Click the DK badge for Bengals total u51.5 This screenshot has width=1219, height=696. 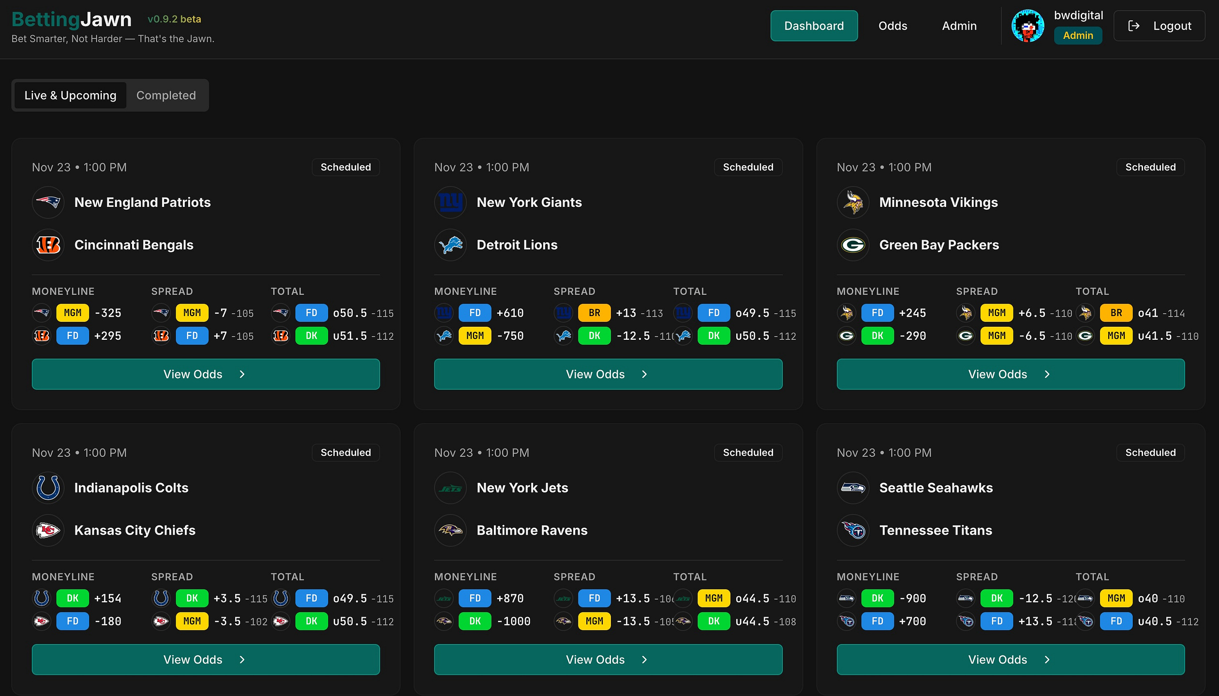312,336
